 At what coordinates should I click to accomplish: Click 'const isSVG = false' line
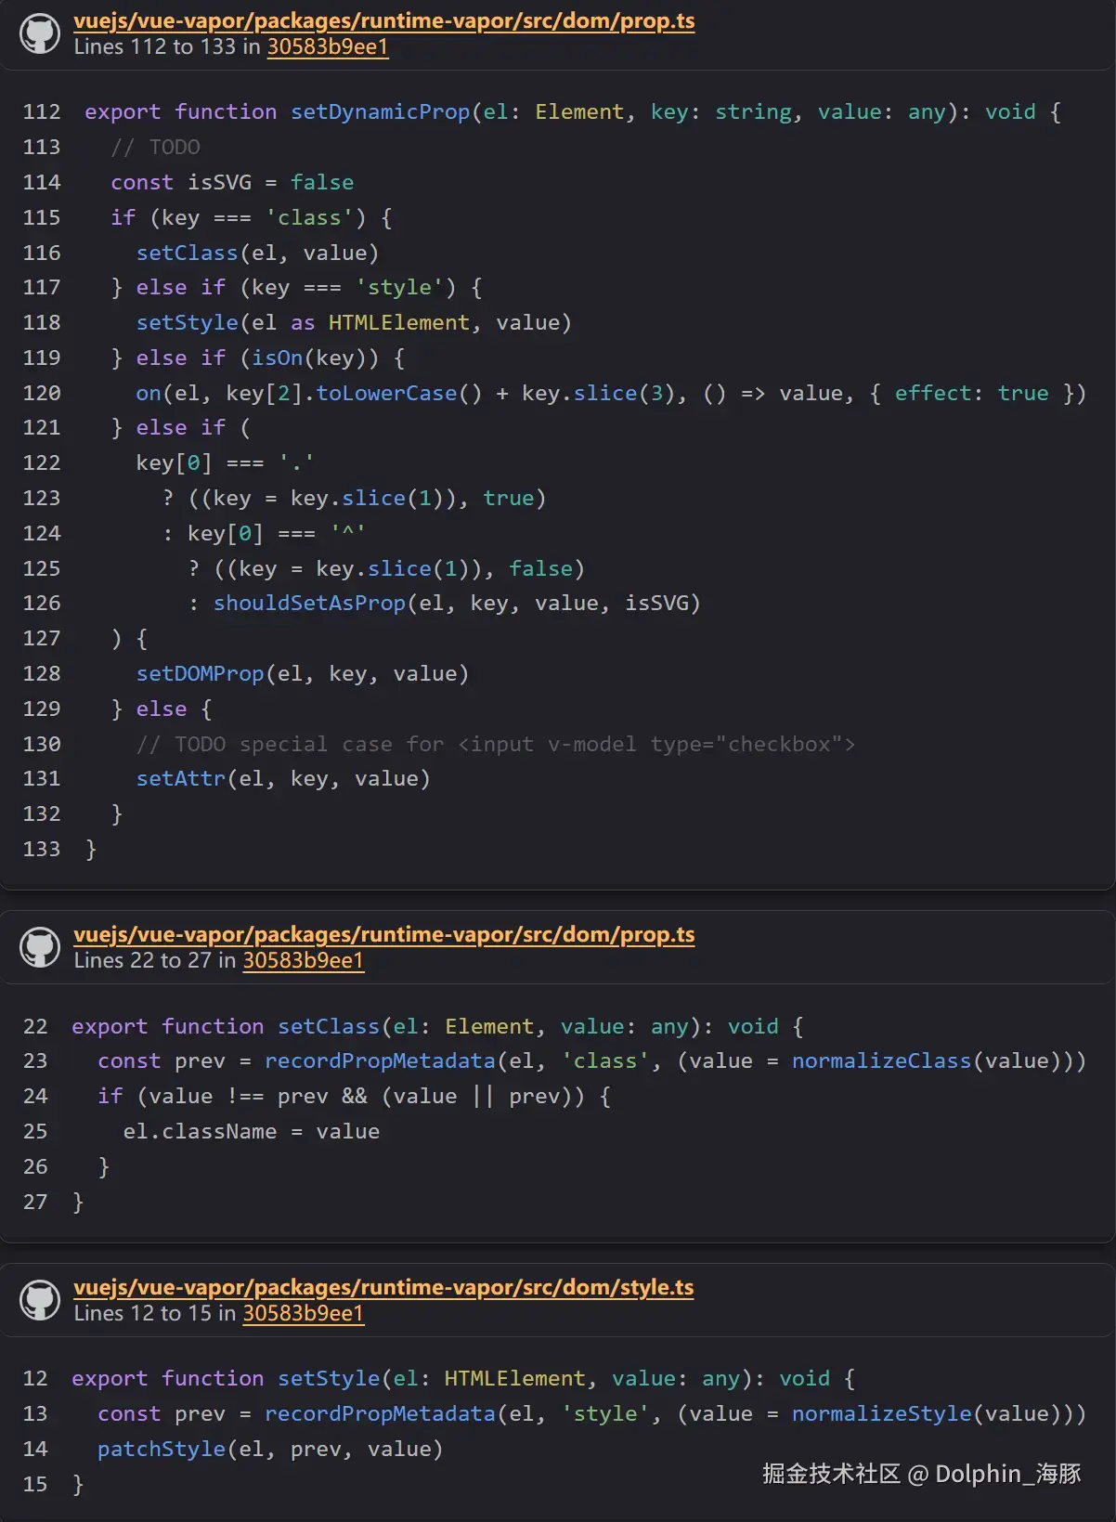pos(232,183)
